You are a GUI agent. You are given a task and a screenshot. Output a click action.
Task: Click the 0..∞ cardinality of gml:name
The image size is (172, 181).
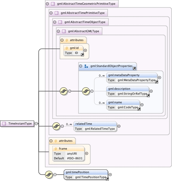[102, 103]
